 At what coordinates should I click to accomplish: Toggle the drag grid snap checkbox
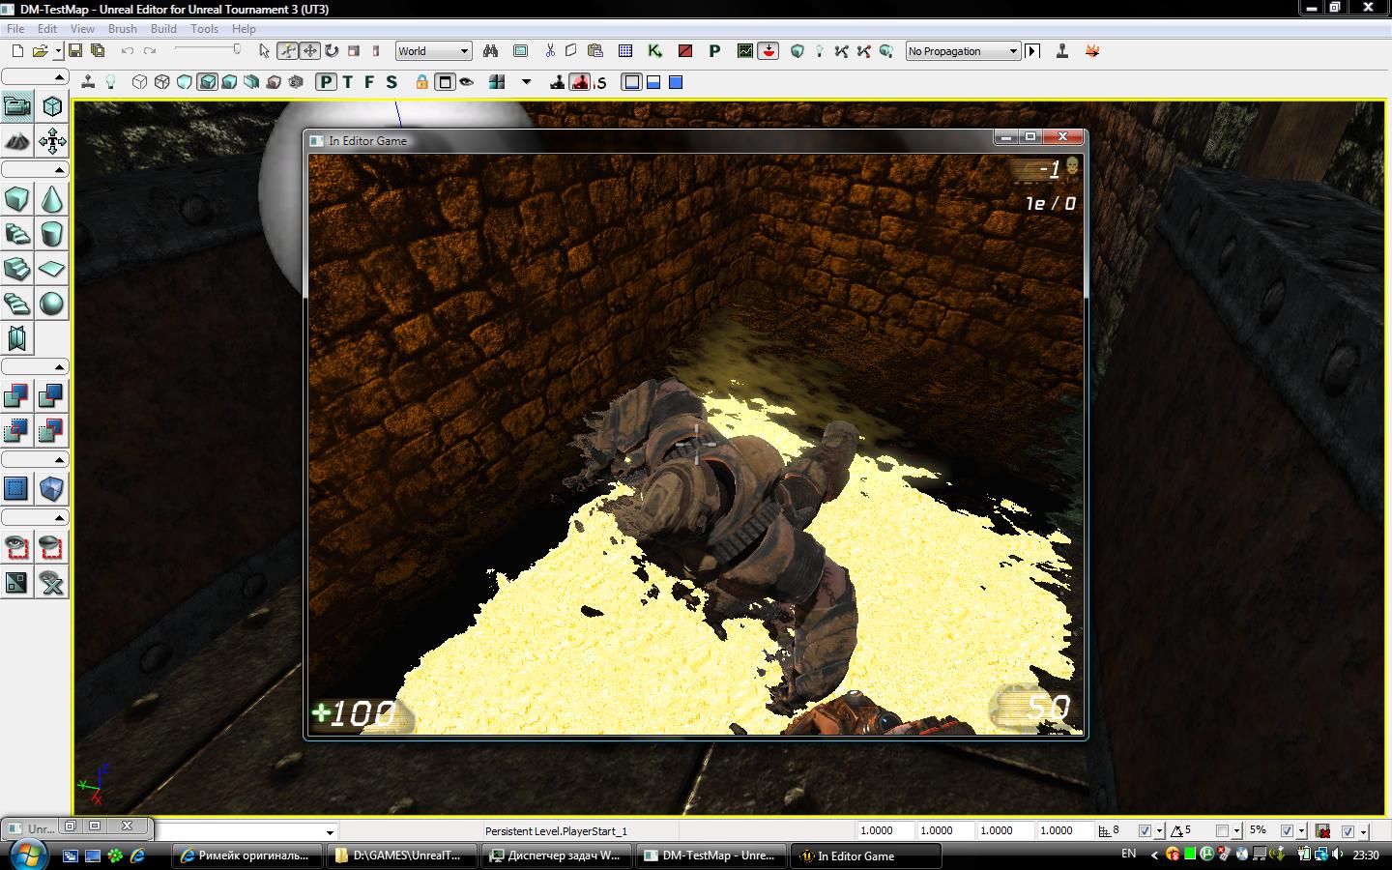click(1145, 831)
